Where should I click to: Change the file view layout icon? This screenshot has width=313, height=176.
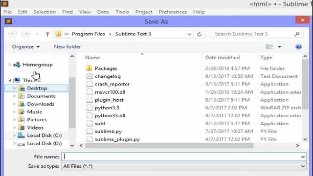point(269,47)
